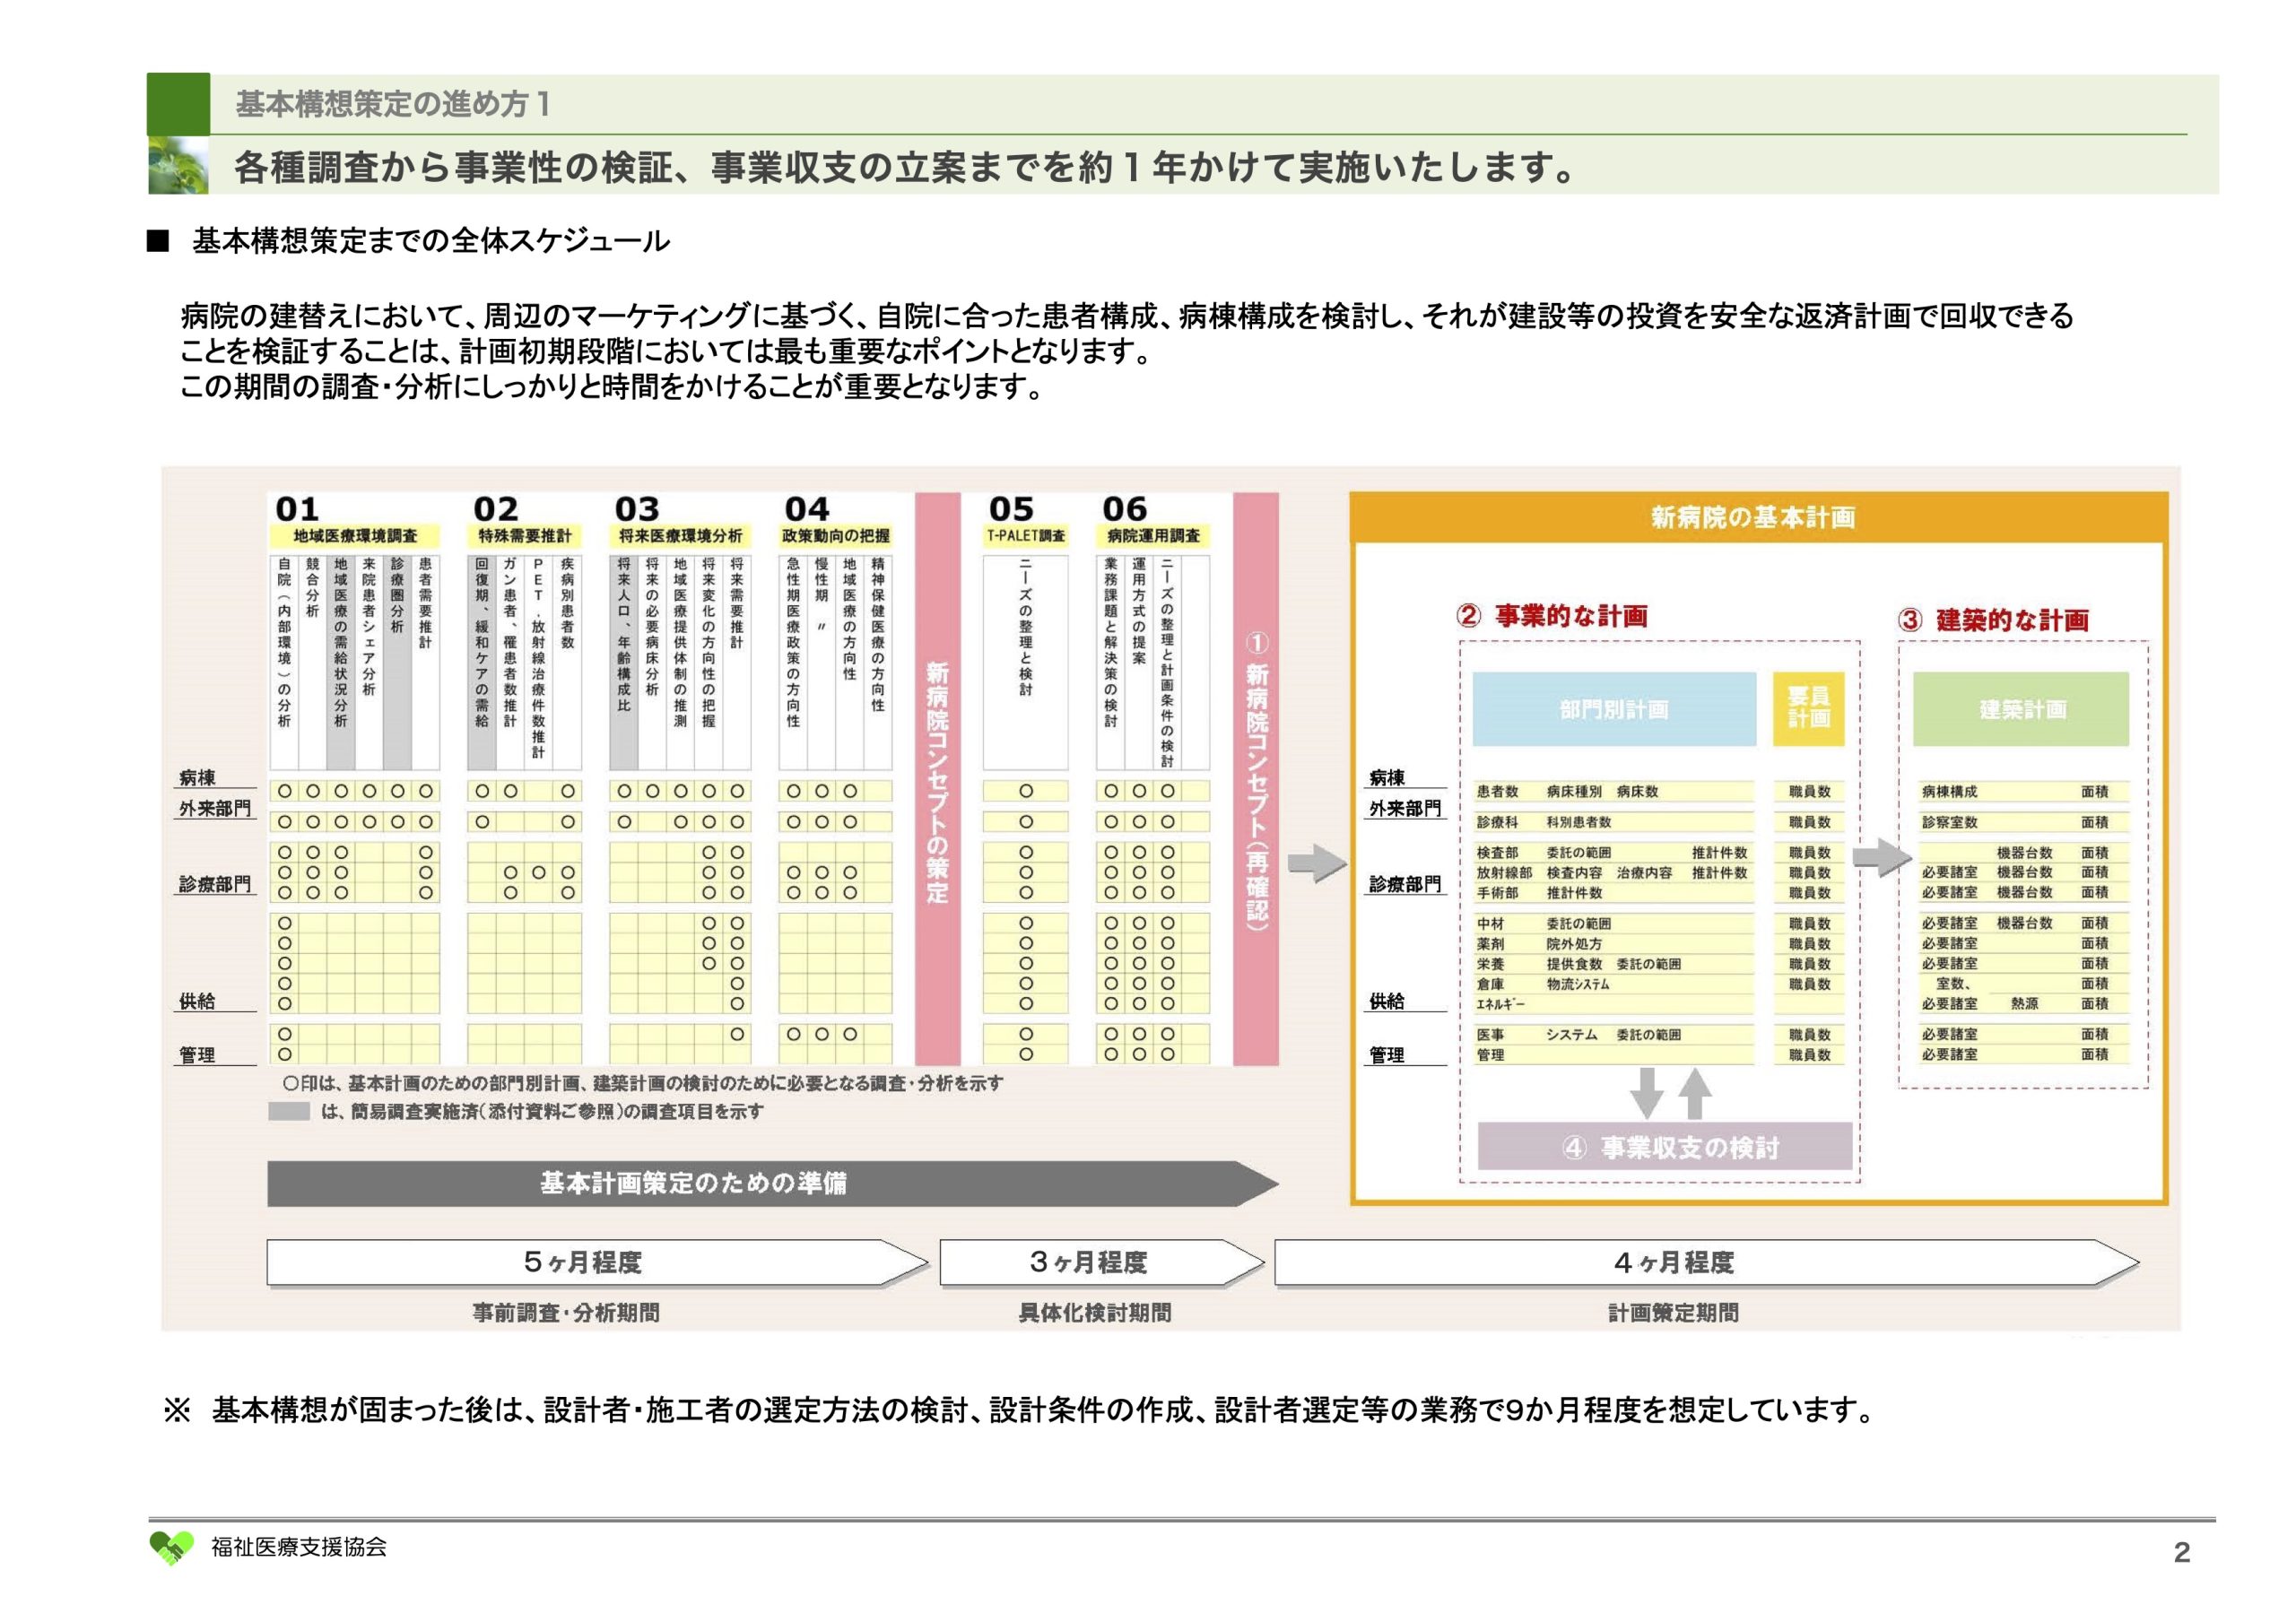Click the solid green square in the header

click(178, 104)
